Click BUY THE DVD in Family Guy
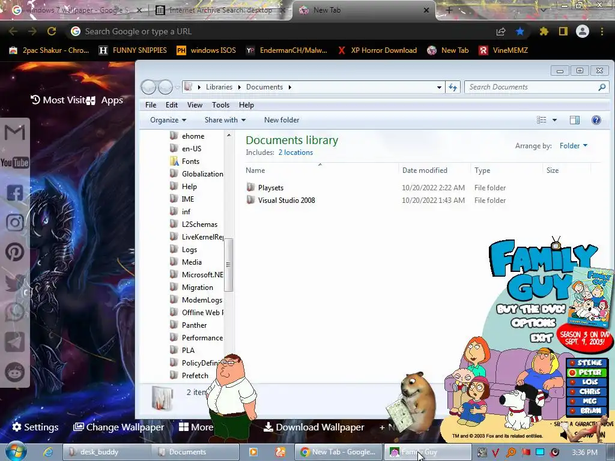615x461 pixels. click(531, 309)
